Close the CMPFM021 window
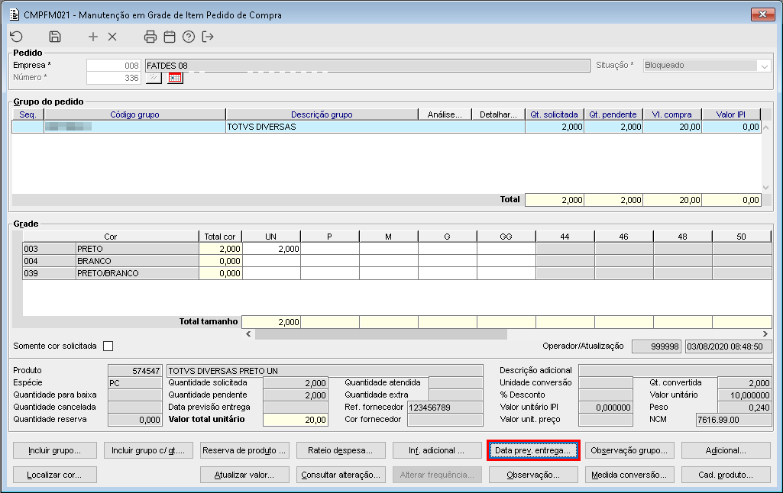This screenshot has width=783, height=493. pyautogui.click(x=762, y=14)
